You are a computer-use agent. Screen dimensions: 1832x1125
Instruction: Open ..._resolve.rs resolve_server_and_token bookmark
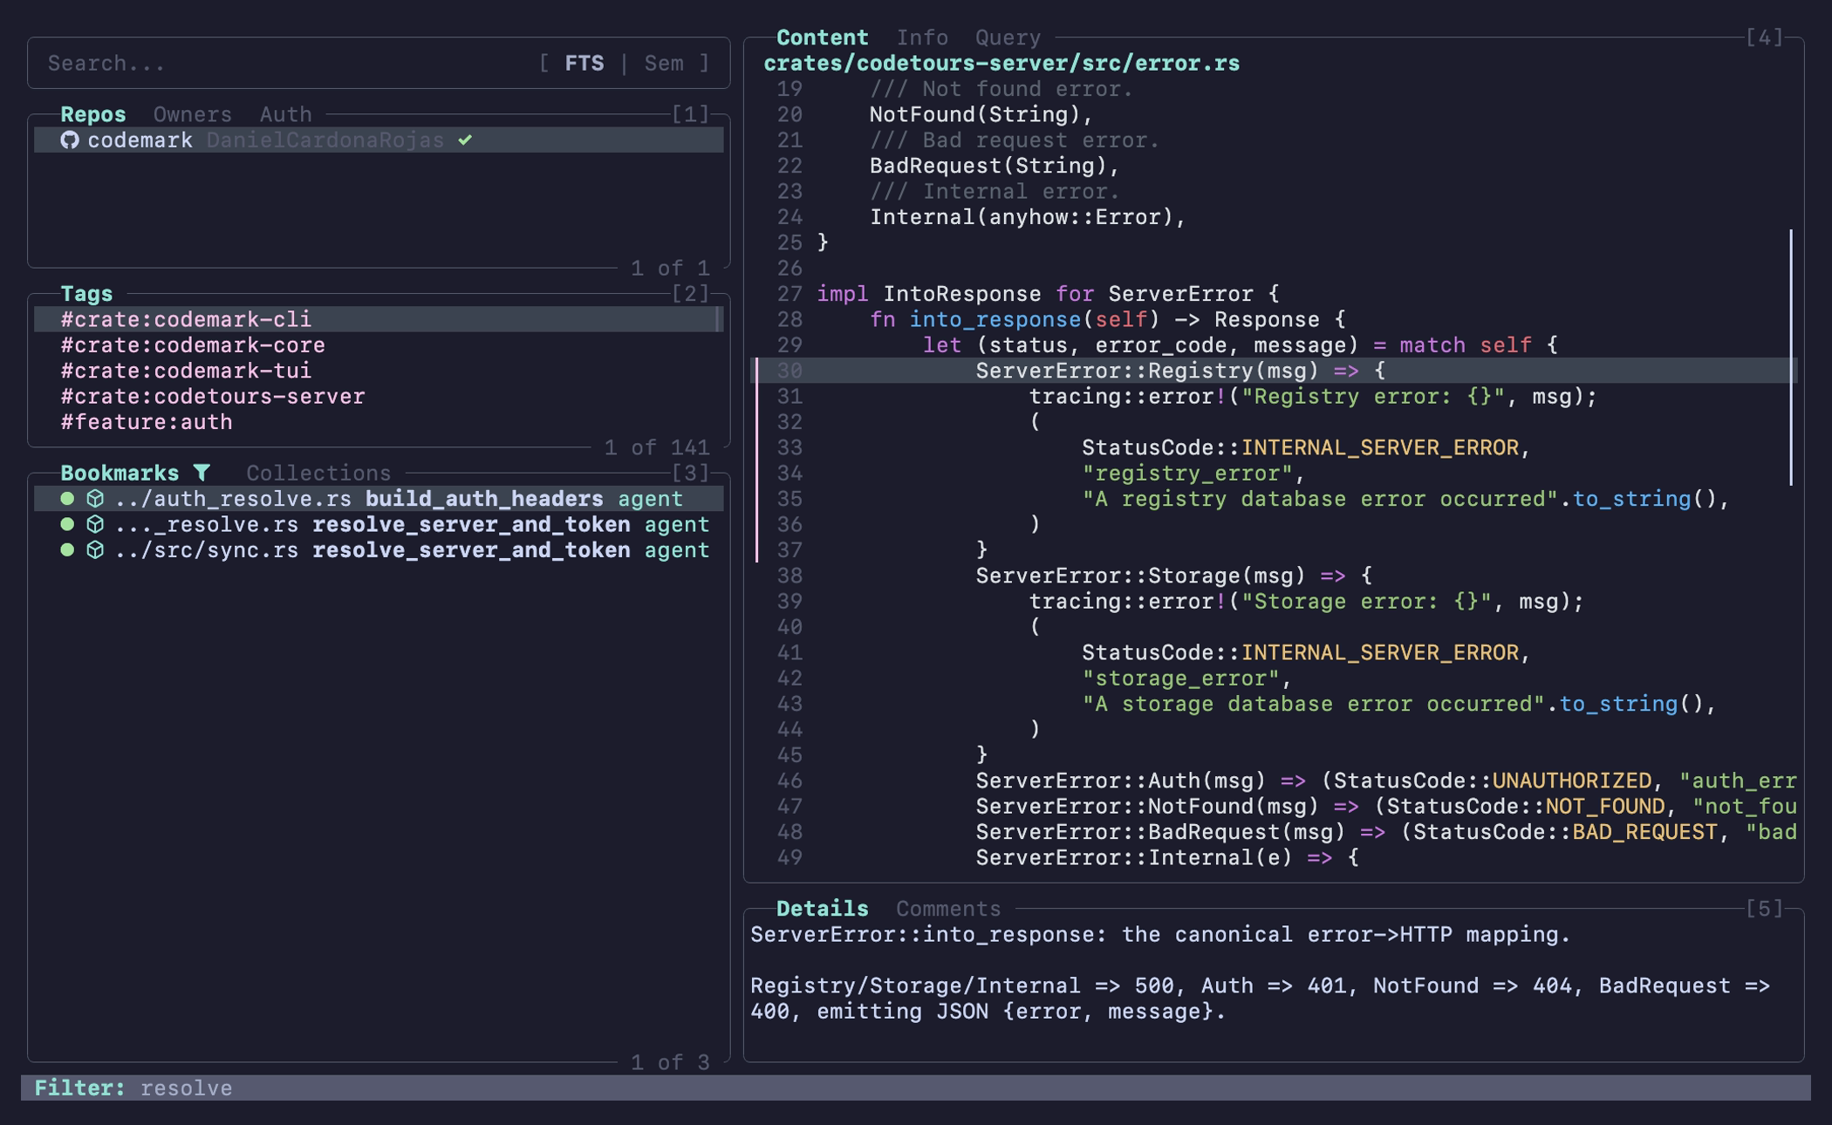(x=379, y=524)
